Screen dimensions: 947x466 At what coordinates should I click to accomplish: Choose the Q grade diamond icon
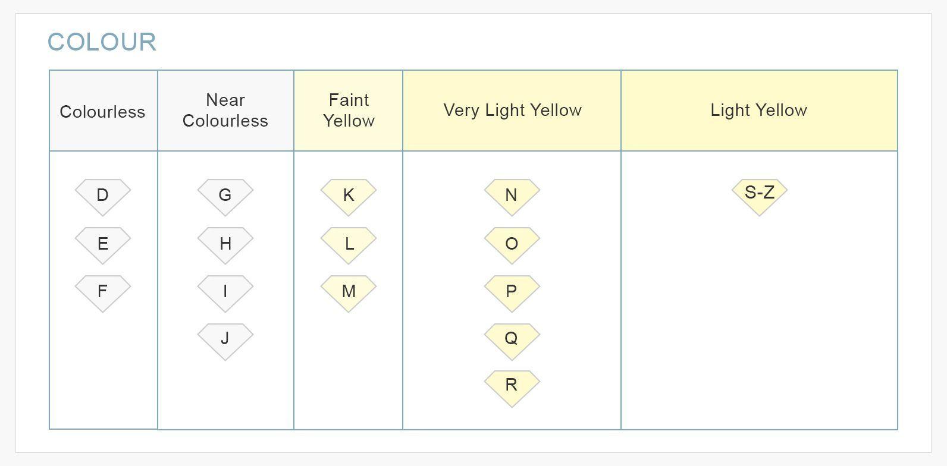512,339
